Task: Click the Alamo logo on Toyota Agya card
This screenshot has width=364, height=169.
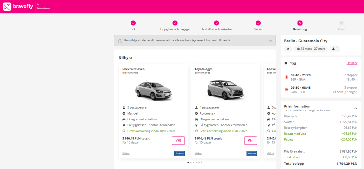Action: [x=252, y=153]
